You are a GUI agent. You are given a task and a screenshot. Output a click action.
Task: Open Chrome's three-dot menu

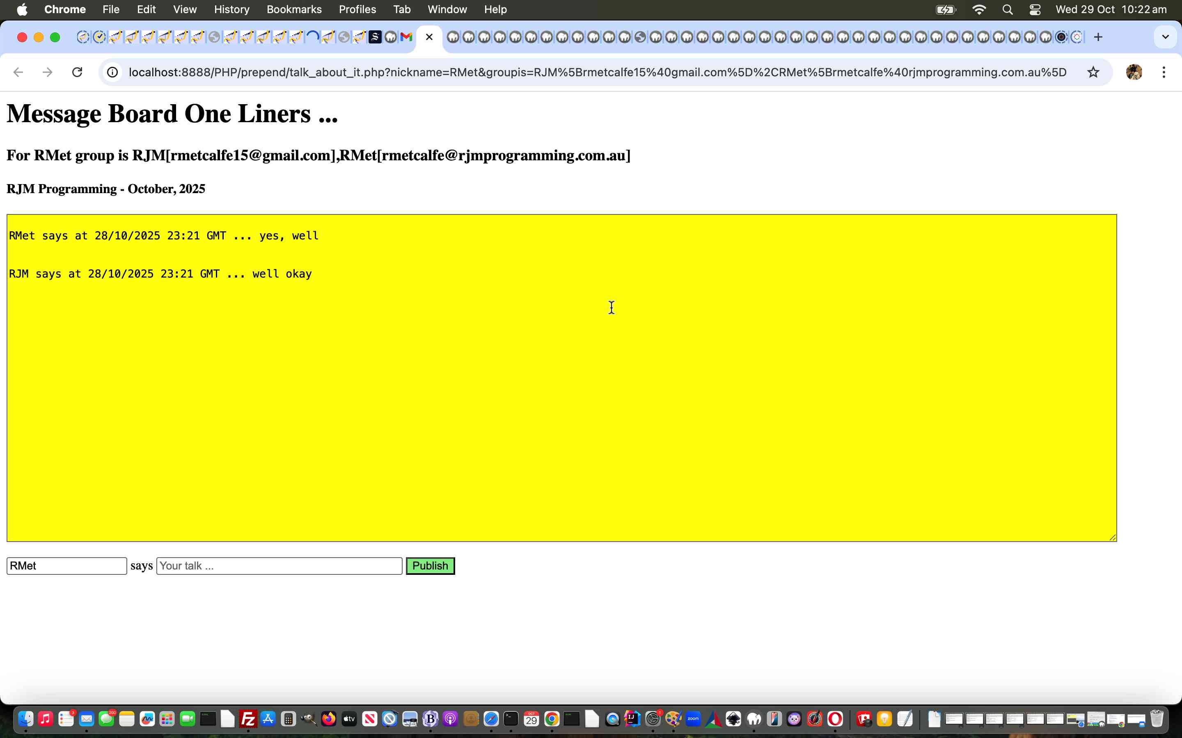coord(1164,72)
